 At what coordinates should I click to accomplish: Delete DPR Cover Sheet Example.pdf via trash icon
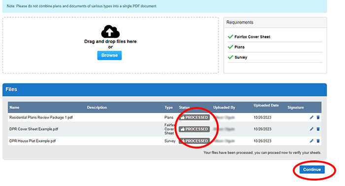point(318,129)
